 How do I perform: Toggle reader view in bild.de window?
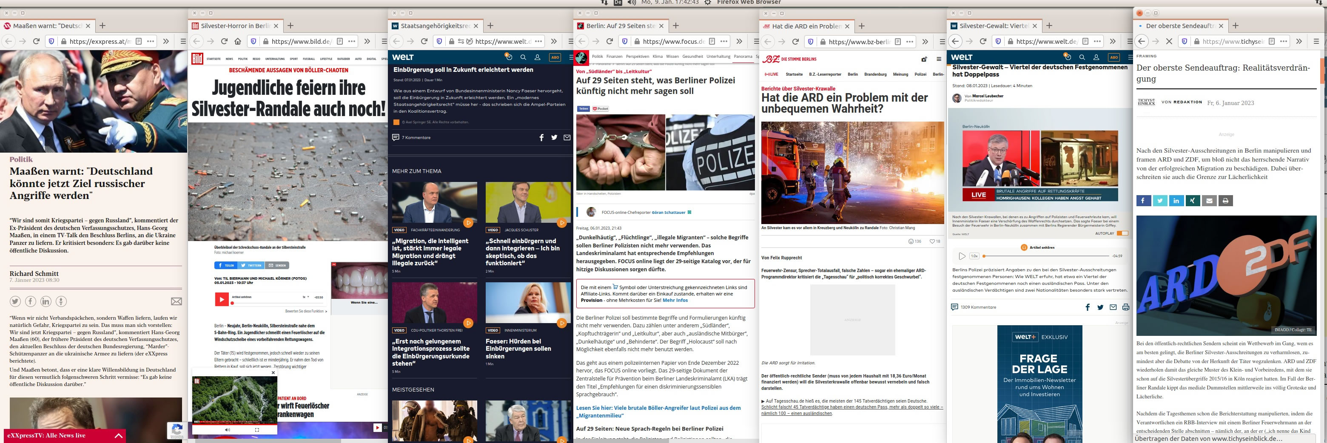[x=339, y=41]
